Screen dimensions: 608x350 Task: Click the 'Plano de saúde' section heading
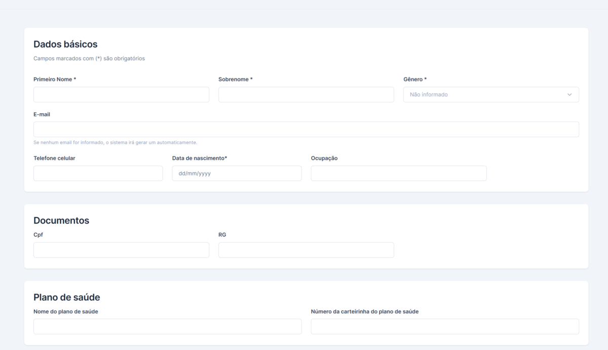67,297
